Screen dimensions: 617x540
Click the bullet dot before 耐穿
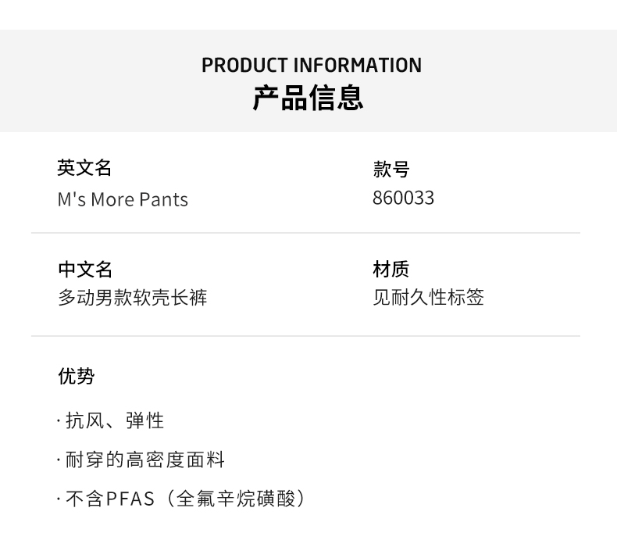pos(59,460)
